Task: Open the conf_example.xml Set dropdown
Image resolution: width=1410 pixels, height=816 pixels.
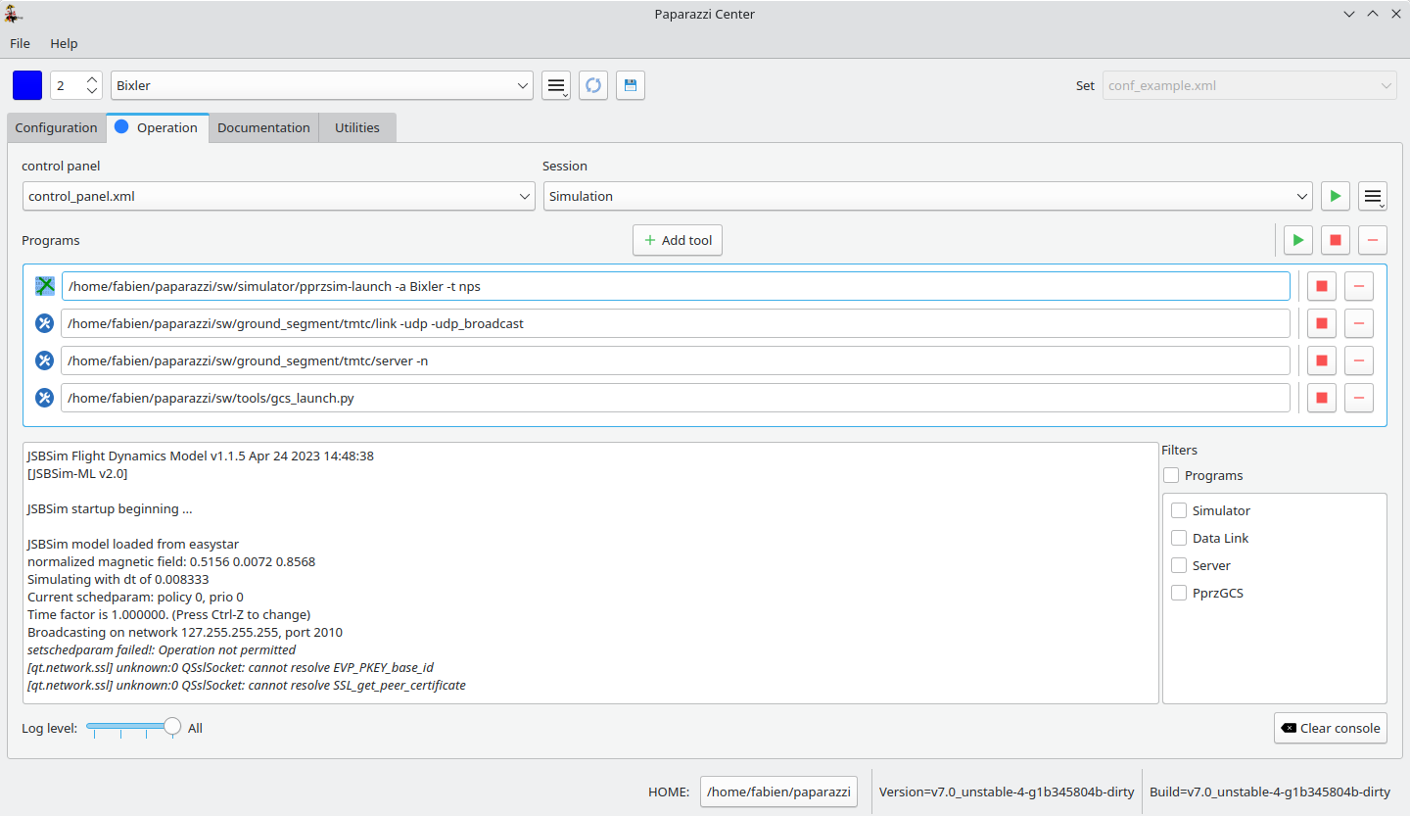Action: click(x=1249, y=85)
